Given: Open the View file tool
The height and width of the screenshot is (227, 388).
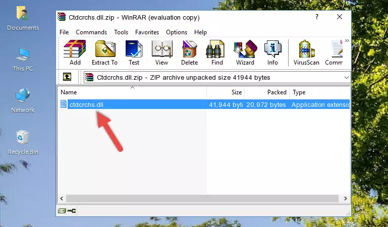Looking at the screenshot, I should coord(162,52).
